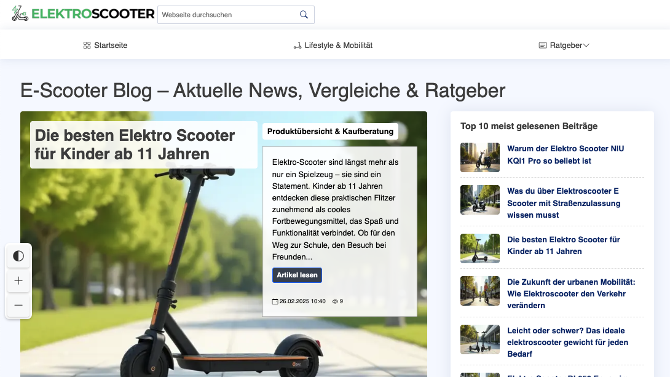
Task: Expand the Ratgeber dropdown chevron
Action: 586,45
